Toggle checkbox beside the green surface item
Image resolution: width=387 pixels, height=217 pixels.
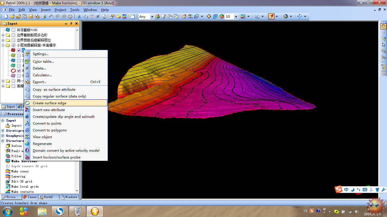[19, 55]
